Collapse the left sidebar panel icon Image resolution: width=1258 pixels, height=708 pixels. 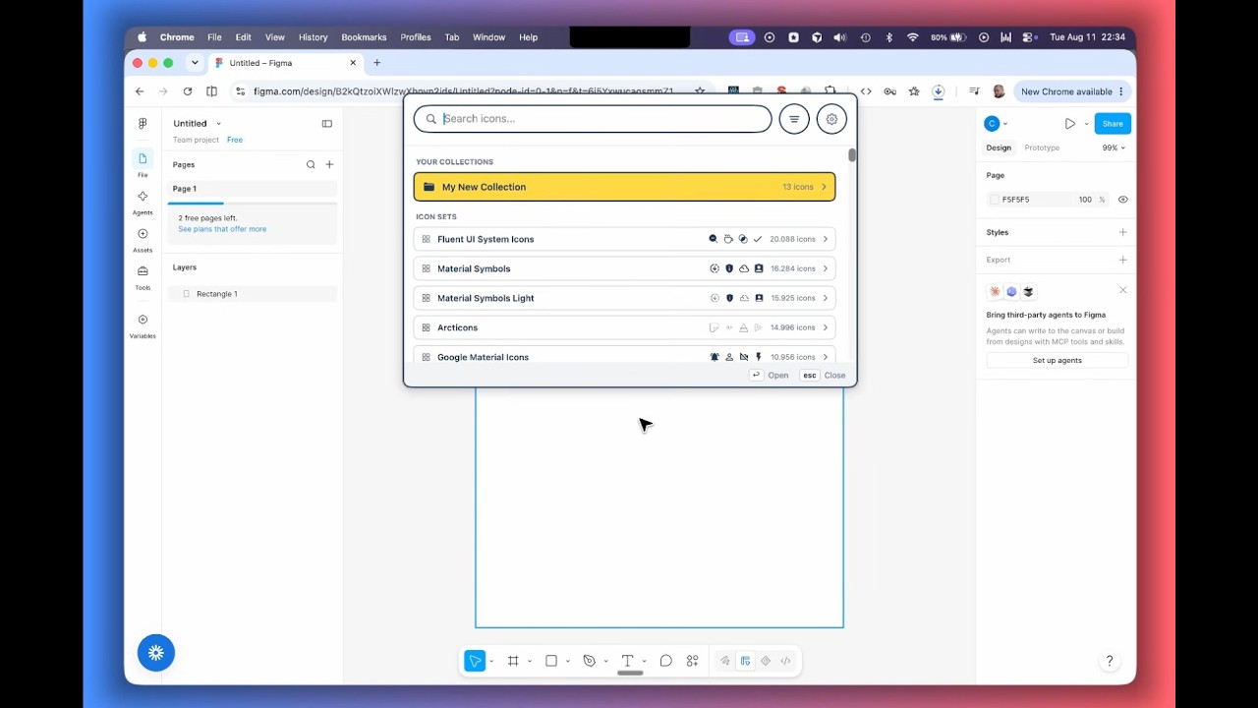point(327,124)
